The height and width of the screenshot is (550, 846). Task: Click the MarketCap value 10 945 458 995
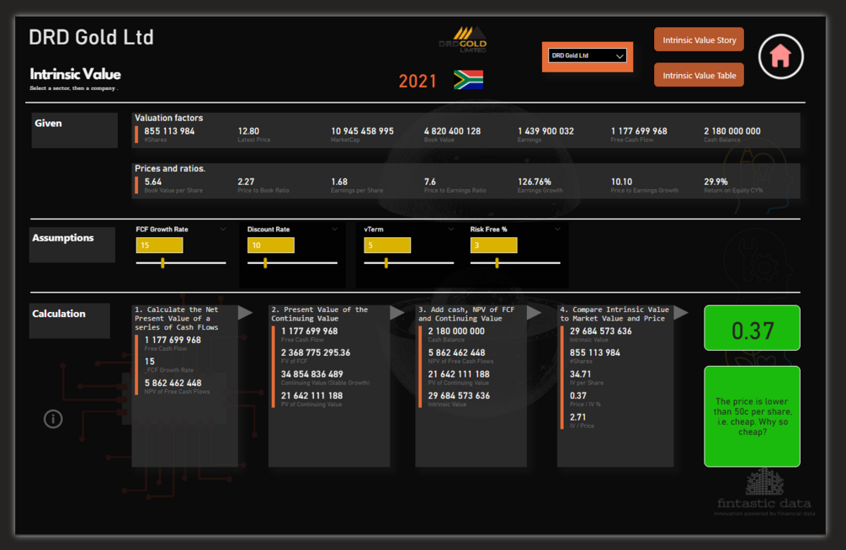(362, 131)
